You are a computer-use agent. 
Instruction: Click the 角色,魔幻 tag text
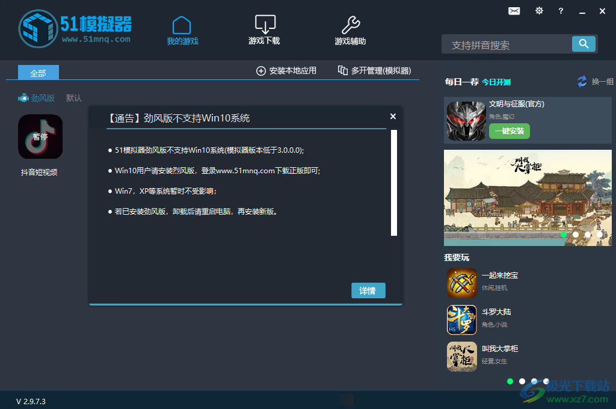501,117
